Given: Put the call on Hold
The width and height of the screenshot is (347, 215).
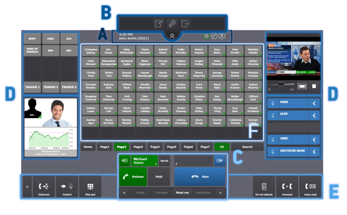Looking at the screenshot, I should click(159, 176).
